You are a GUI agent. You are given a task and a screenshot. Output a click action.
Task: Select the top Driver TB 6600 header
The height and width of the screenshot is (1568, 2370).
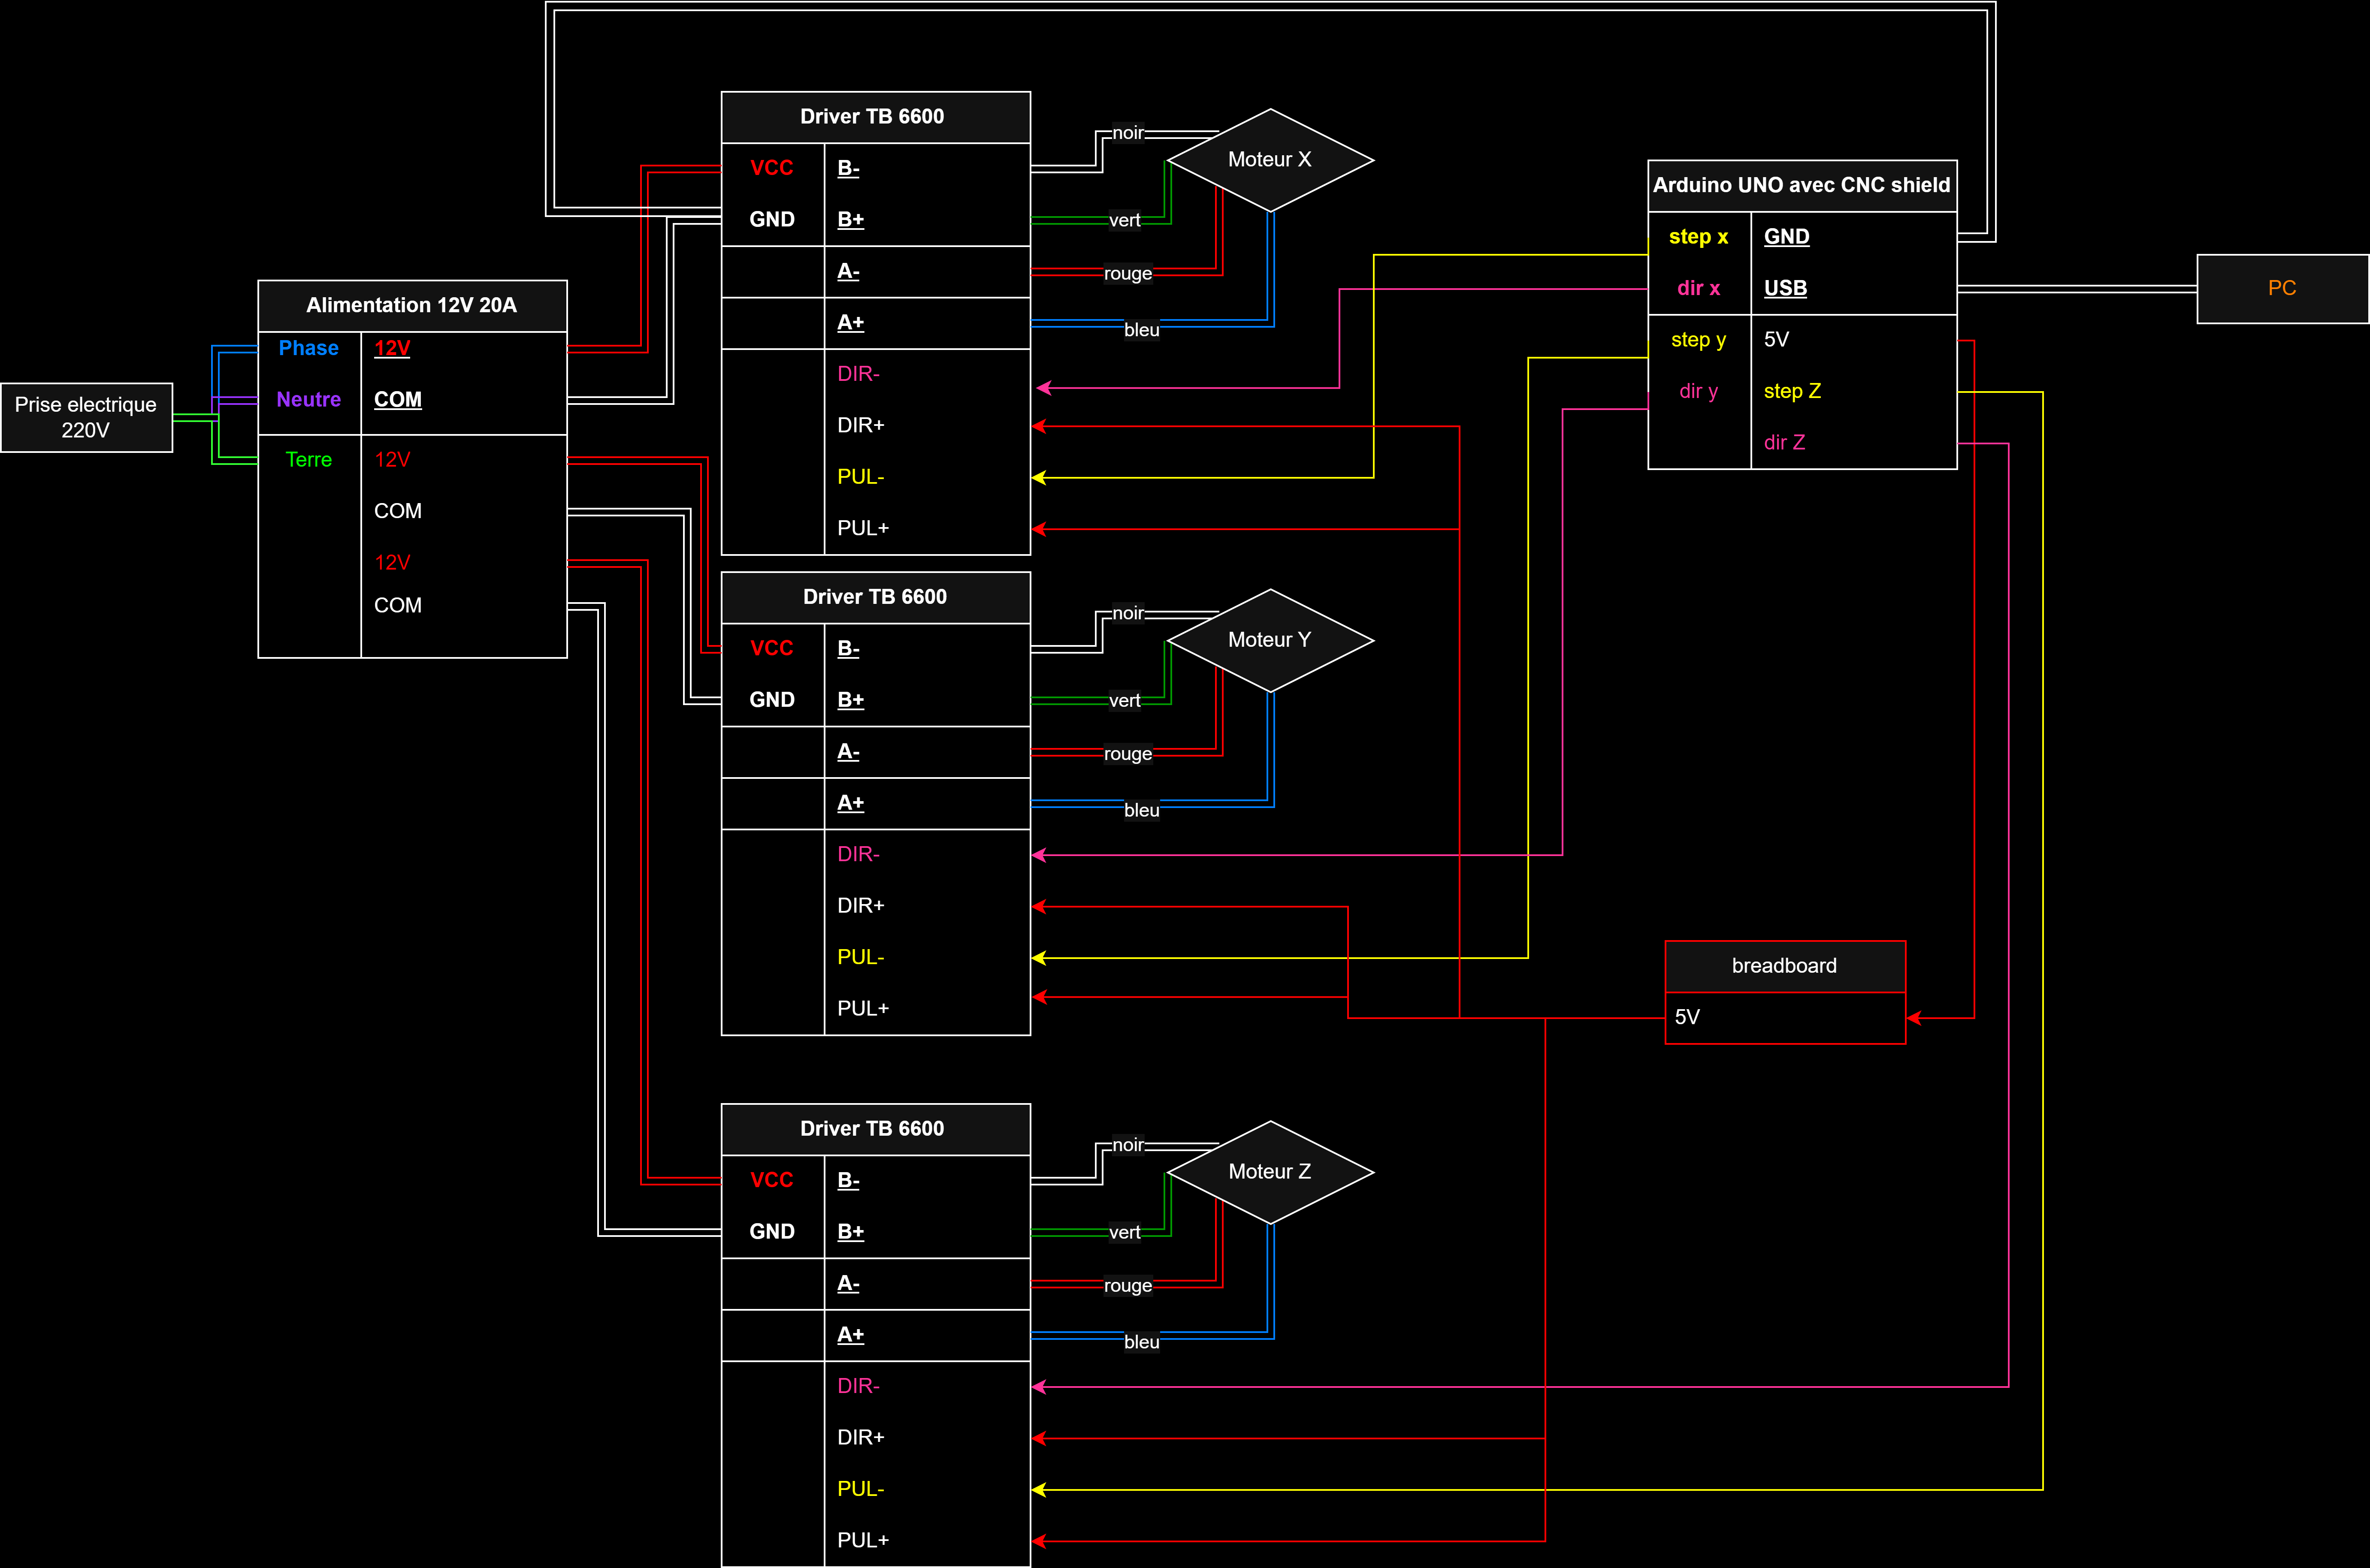pos(871,117)
